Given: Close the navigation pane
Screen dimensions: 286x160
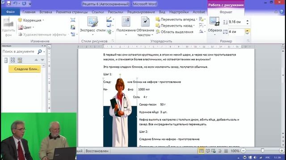Looking at the screenshot, I should point(45,46).
